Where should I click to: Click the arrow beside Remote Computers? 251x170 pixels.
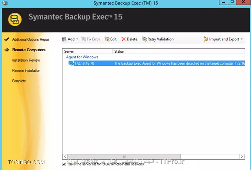[7, 50]
